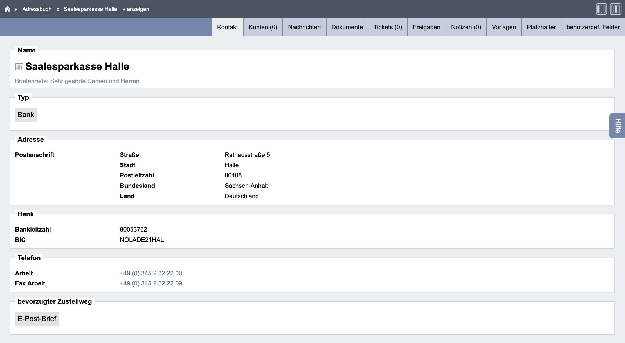The height and width of the screenshot is (343, 625).
Task: Open the Saalesparkasse Halle breadcrumb link
Action: click(90, 9)
